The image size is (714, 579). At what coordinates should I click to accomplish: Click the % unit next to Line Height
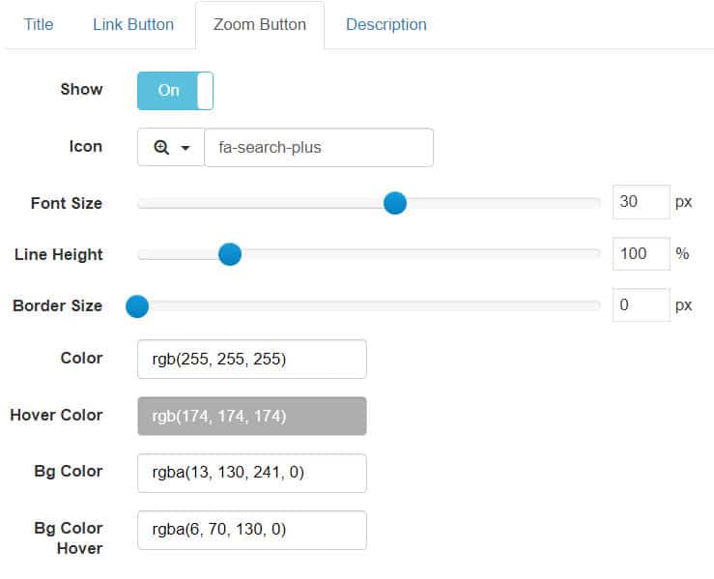682,253
